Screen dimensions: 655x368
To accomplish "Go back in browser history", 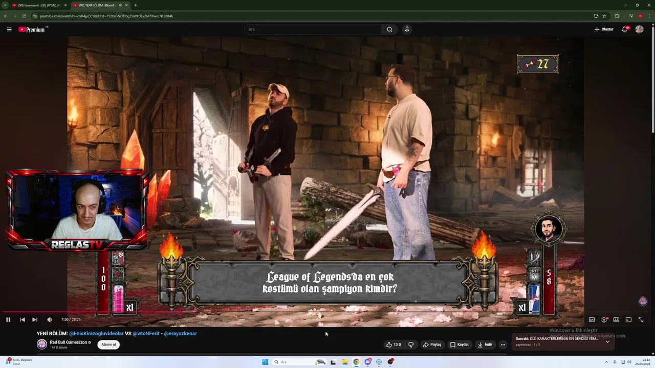I will pyautogui.click(x=6, y=16).
